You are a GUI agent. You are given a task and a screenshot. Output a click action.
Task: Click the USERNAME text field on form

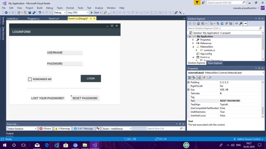click(65, 53)
